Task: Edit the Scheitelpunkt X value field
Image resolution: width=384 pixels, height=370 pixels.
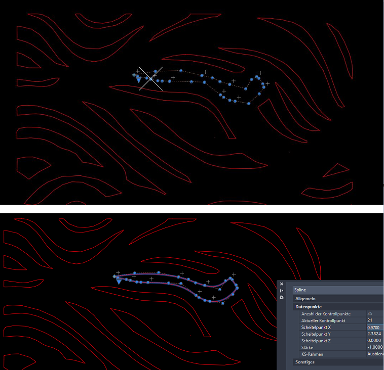Action: (375, 327)
